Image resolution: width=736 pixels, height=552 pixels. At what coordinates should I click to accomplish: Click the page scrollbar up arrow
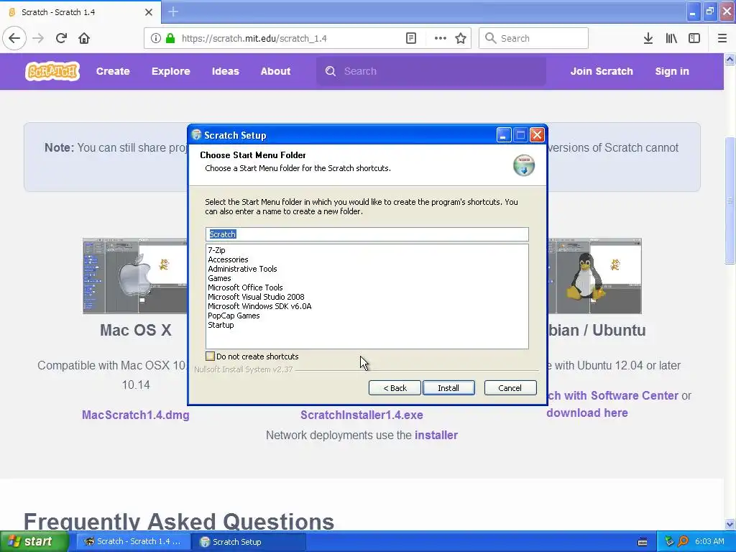pyautogui.click(x=730, y=59)
